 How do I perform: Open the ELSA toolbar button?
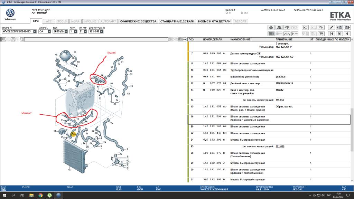(x=305, y=28)
